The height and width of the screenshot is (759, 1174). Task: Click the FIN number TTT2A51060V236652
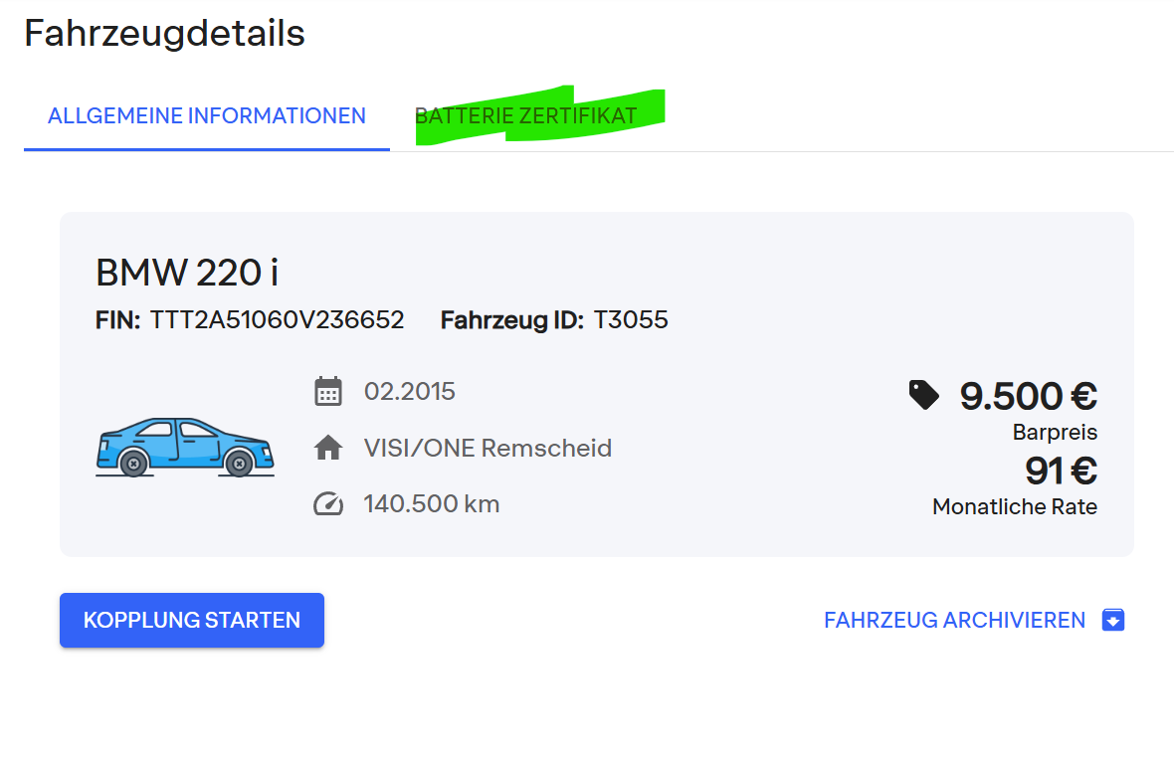(277, 320)
